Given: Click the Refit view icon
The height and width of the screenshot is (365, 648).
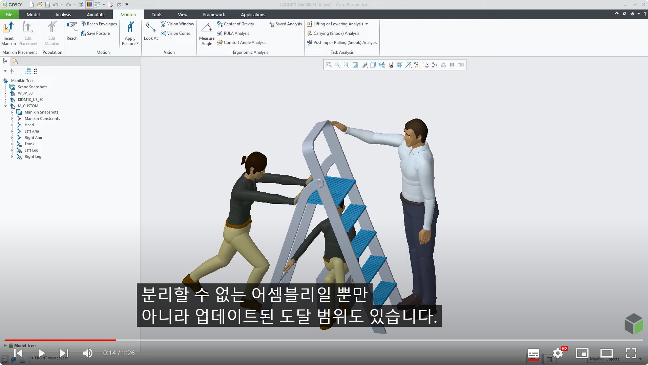Looking at the screenshot, I should click(329, 65).
